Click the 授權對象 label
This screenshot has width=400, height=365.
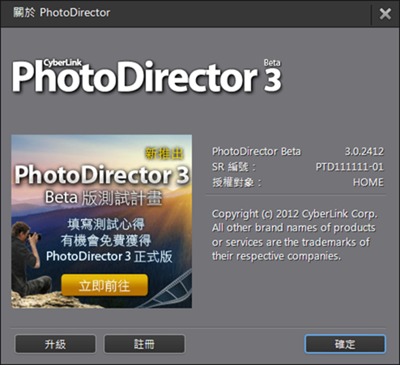click(236, 182)
